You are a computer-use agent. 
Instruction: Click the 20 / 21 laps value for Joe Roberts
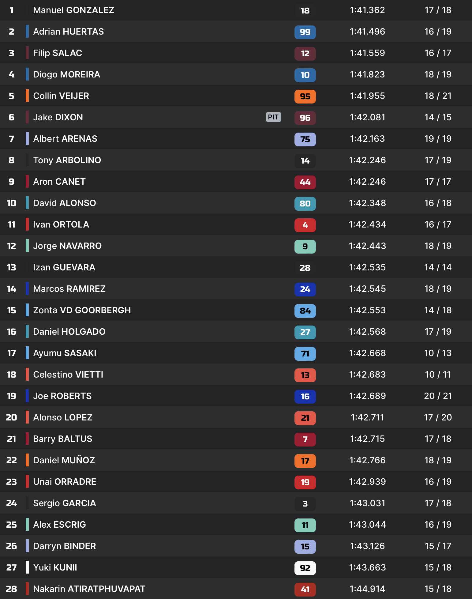[438, 396]
